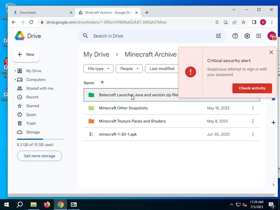
Task: Close the Downloads tab
Action: pos(71,13)
